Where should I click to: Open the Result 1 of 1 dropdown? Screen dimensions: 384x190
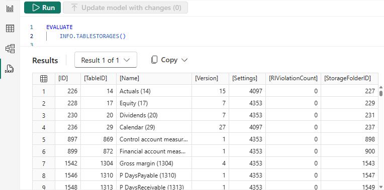pos(106,60)
